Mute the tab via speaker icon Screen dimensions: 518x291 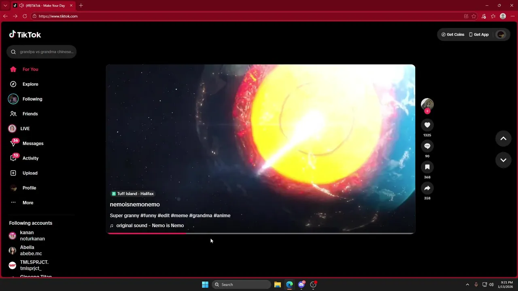(21, 6)
